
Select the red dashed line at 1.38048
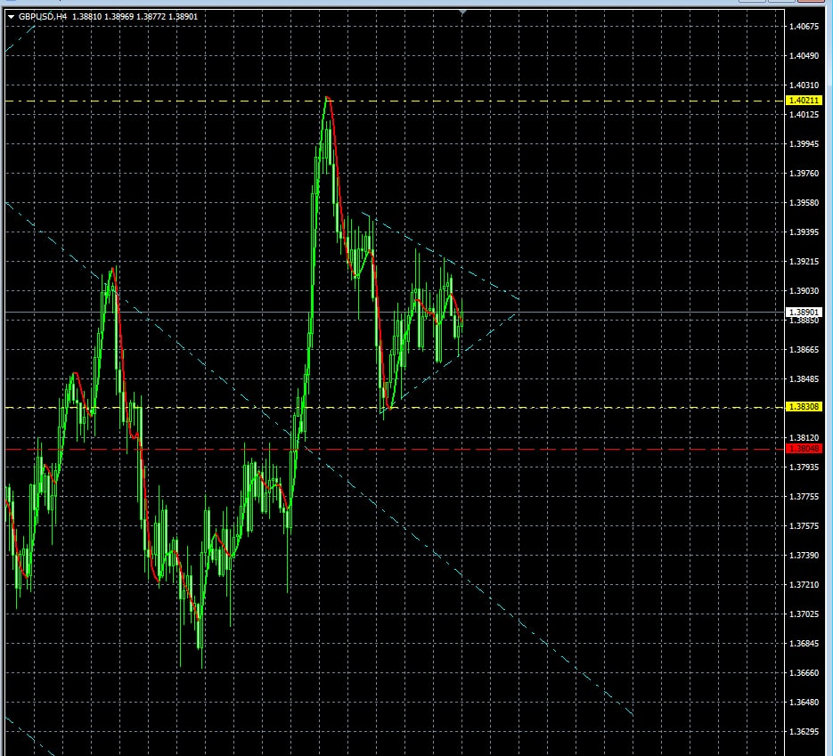click(x=395, y=449)
